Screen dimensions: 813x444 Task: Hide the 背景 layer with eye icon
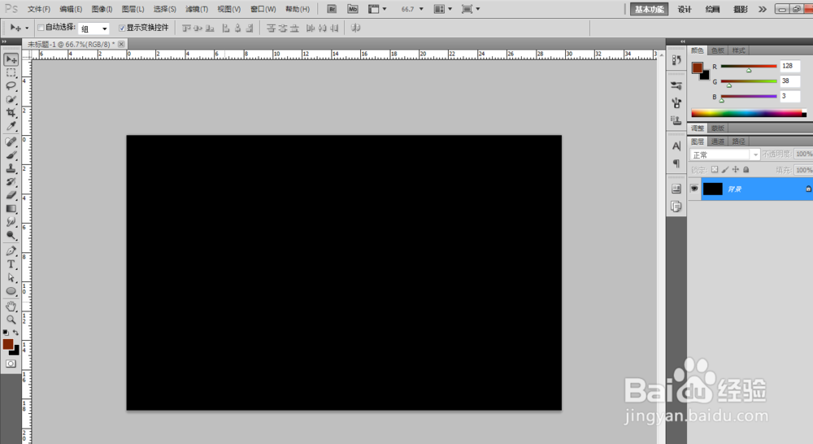pos(694,189)
